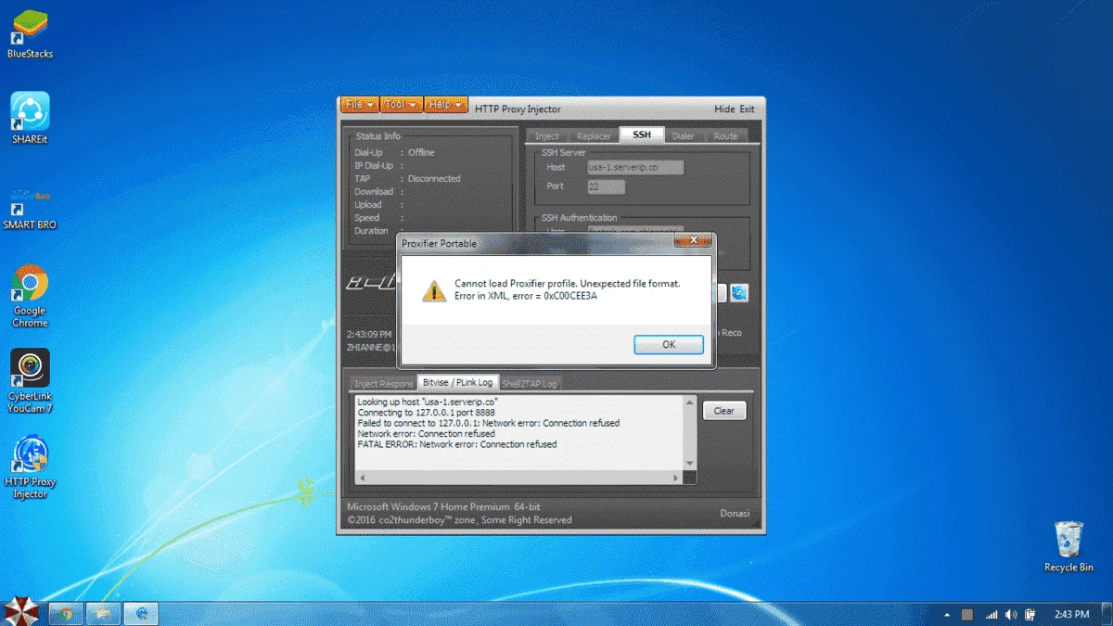Click the 'Microsoft Windows 7 Home Premium' text
This screenshot has width=1113, height=626.
[443, 507]
